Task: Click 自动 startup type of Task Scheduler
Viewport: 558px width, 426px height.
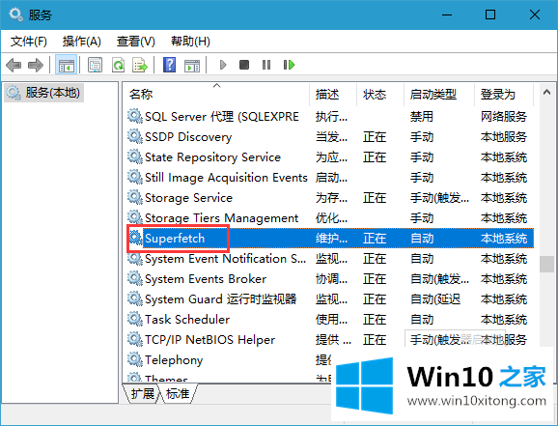Action: pyautogui.click(x=421, y=320)
